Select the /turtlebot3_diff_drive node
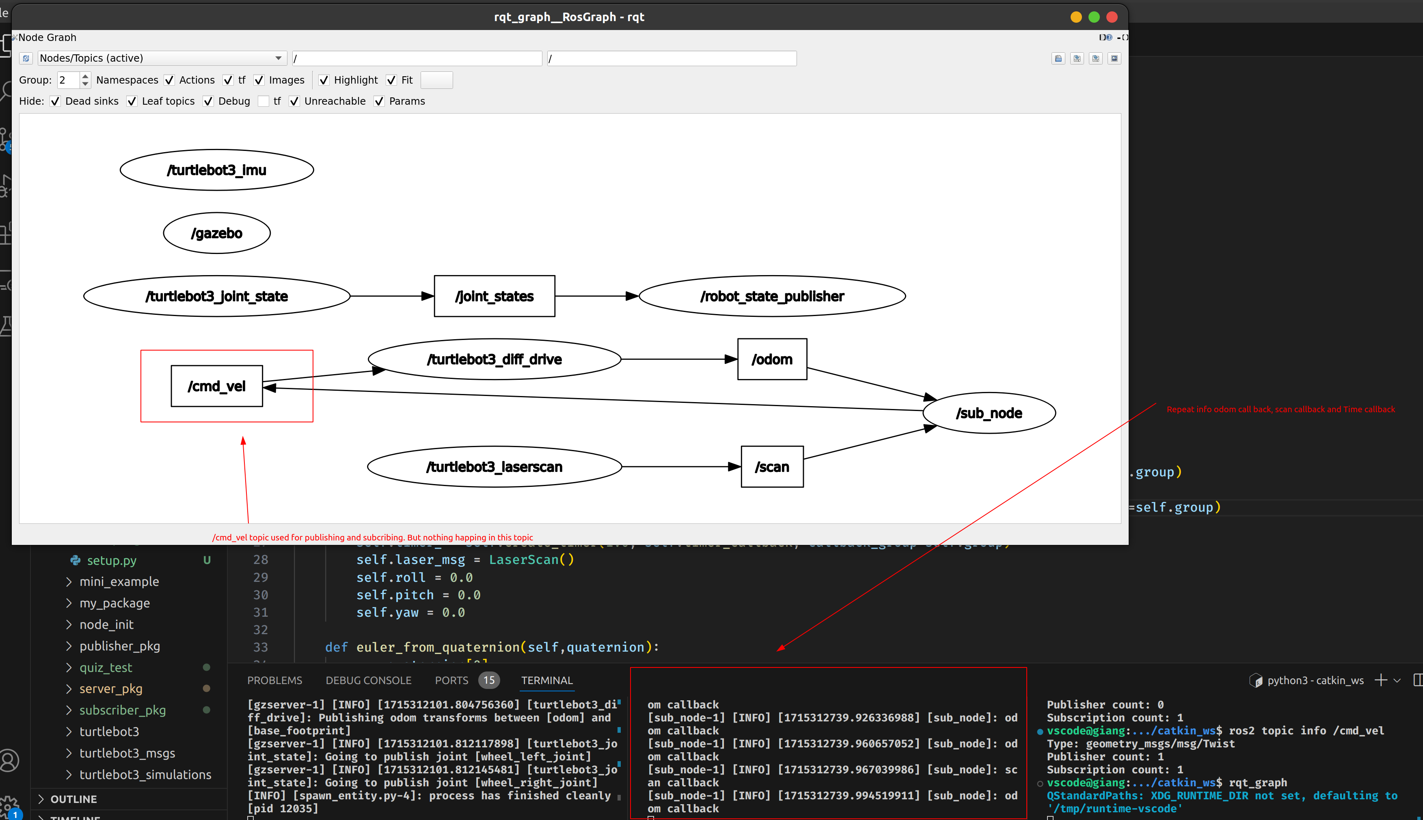This screenshot has height=820, width=1423. tap(494, 359)
